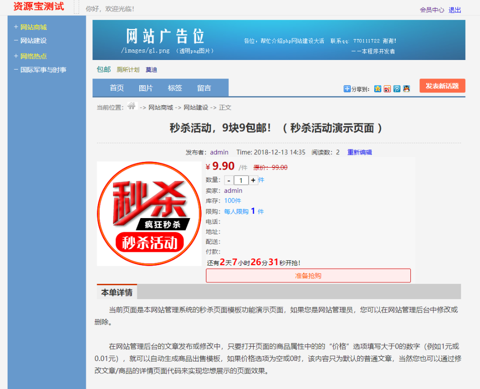Switch to the 图片 tab
480x389 pixels.
(x=146, y=88)
